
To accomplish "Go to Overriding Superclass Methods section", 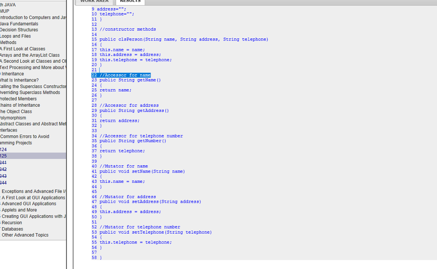I will coord(30,92).
